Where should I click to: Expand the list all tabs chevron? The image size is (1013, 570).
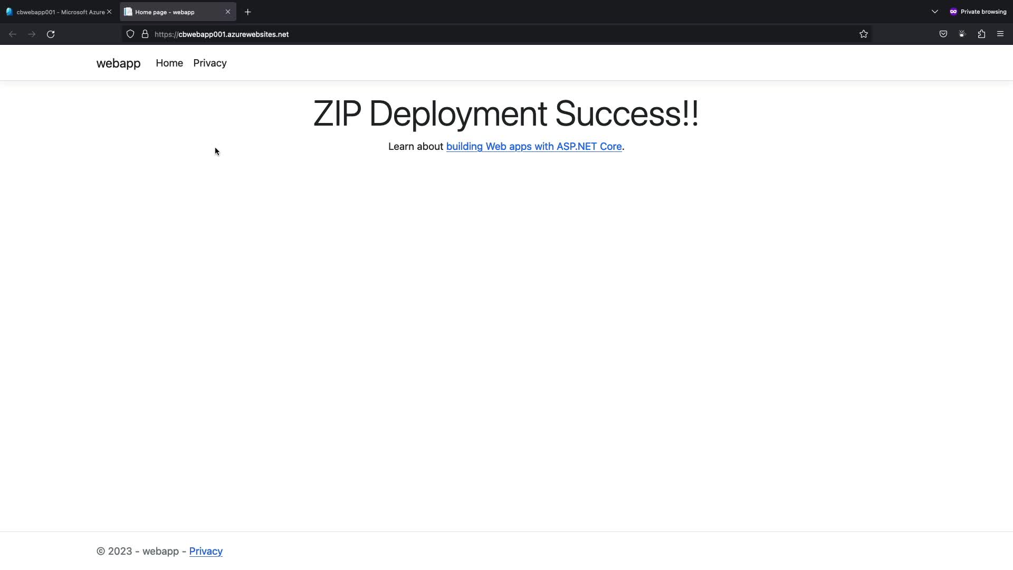(934, 12)
